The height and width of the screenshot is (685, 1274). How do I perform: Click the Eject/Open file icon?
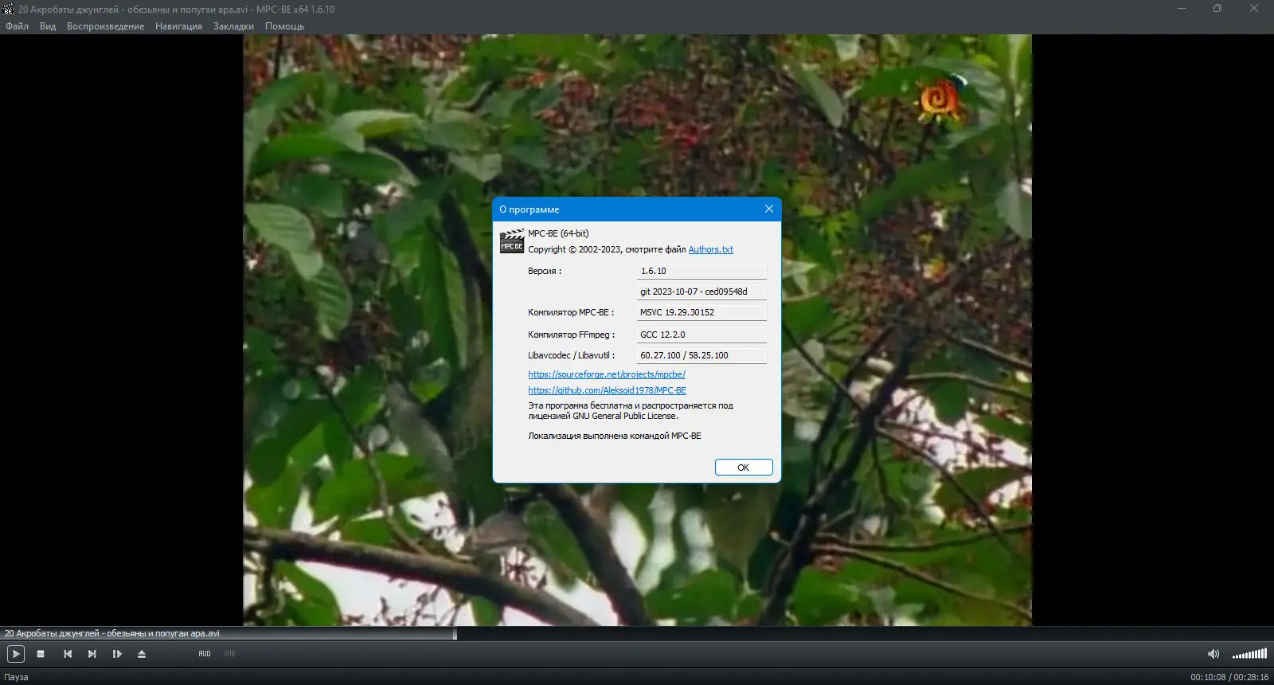point(142,654)
